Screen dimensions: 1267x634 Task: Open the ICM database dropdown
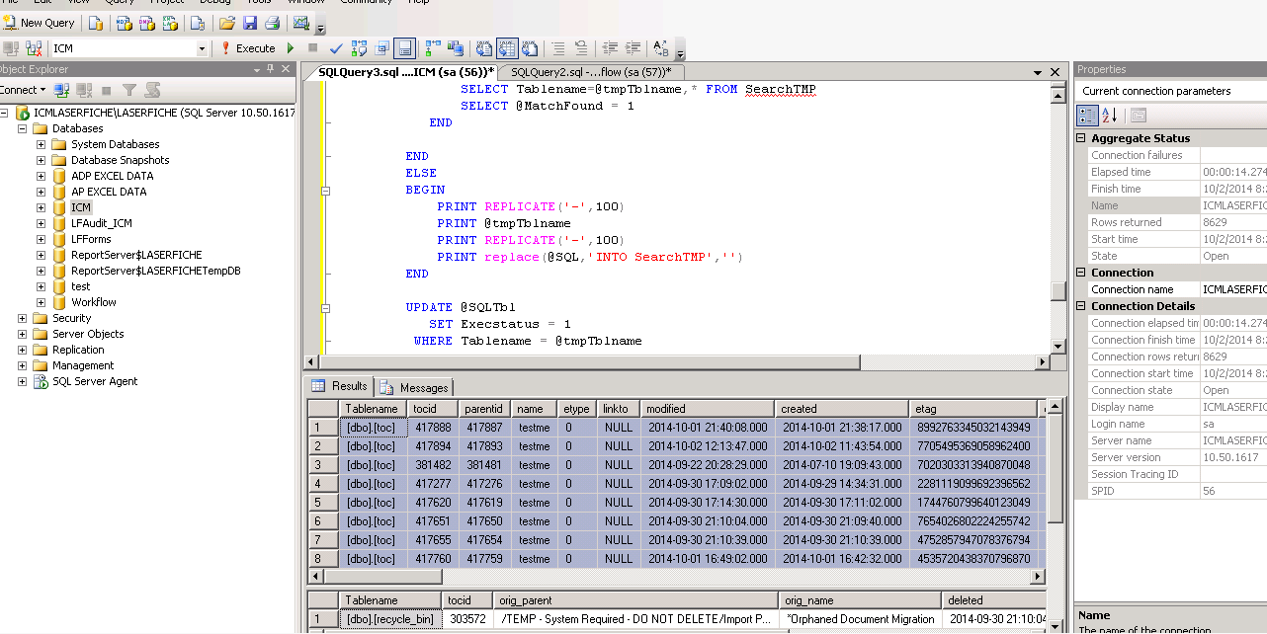click(202, 48)
